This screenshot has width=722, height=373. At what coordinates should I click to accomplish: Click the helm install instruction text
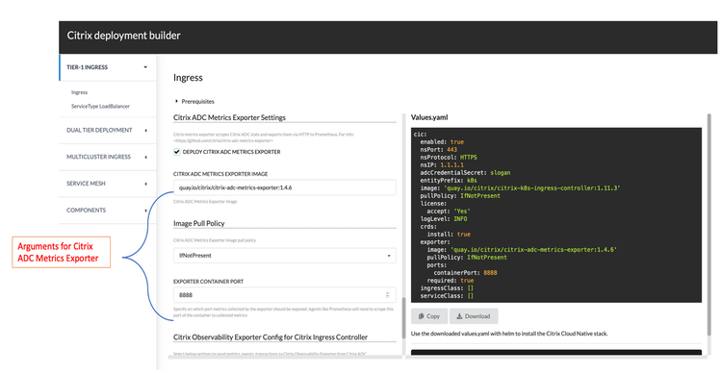509,334
